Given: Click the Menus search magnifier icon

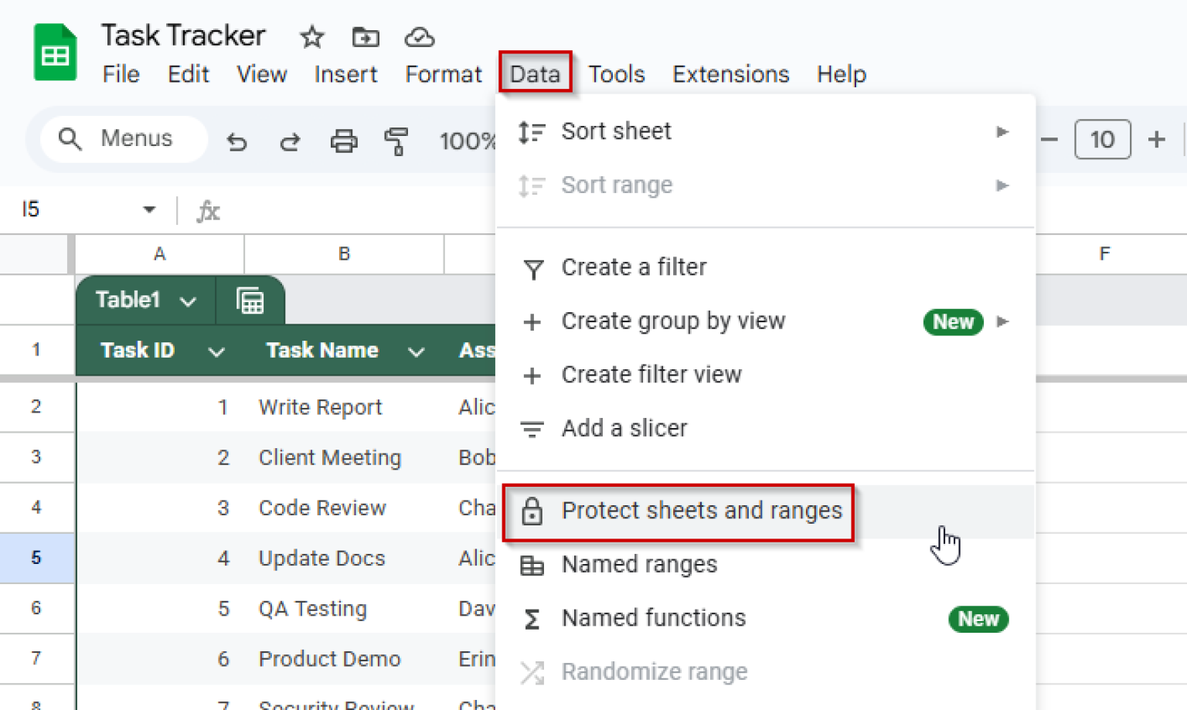Looking at the screenshot, I should click(x=70, y=138).
